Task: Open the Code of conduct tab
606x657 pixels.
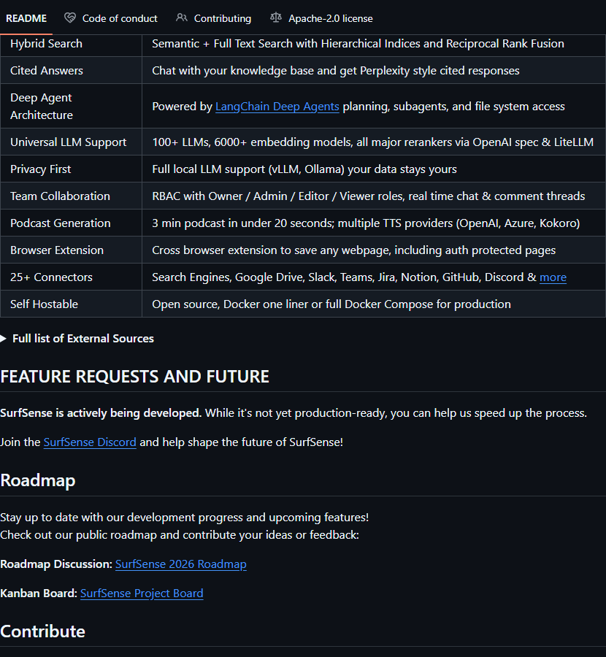Action: pyautogui.click(x=120, y=18)
